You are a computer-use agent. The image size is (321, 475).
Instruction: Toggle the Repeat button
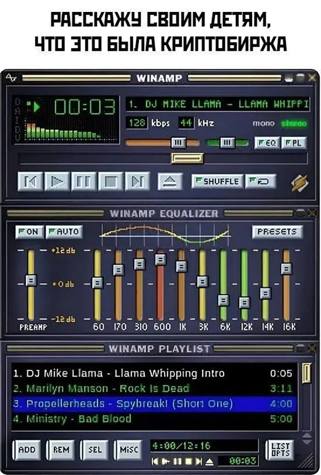coord(261,181)
